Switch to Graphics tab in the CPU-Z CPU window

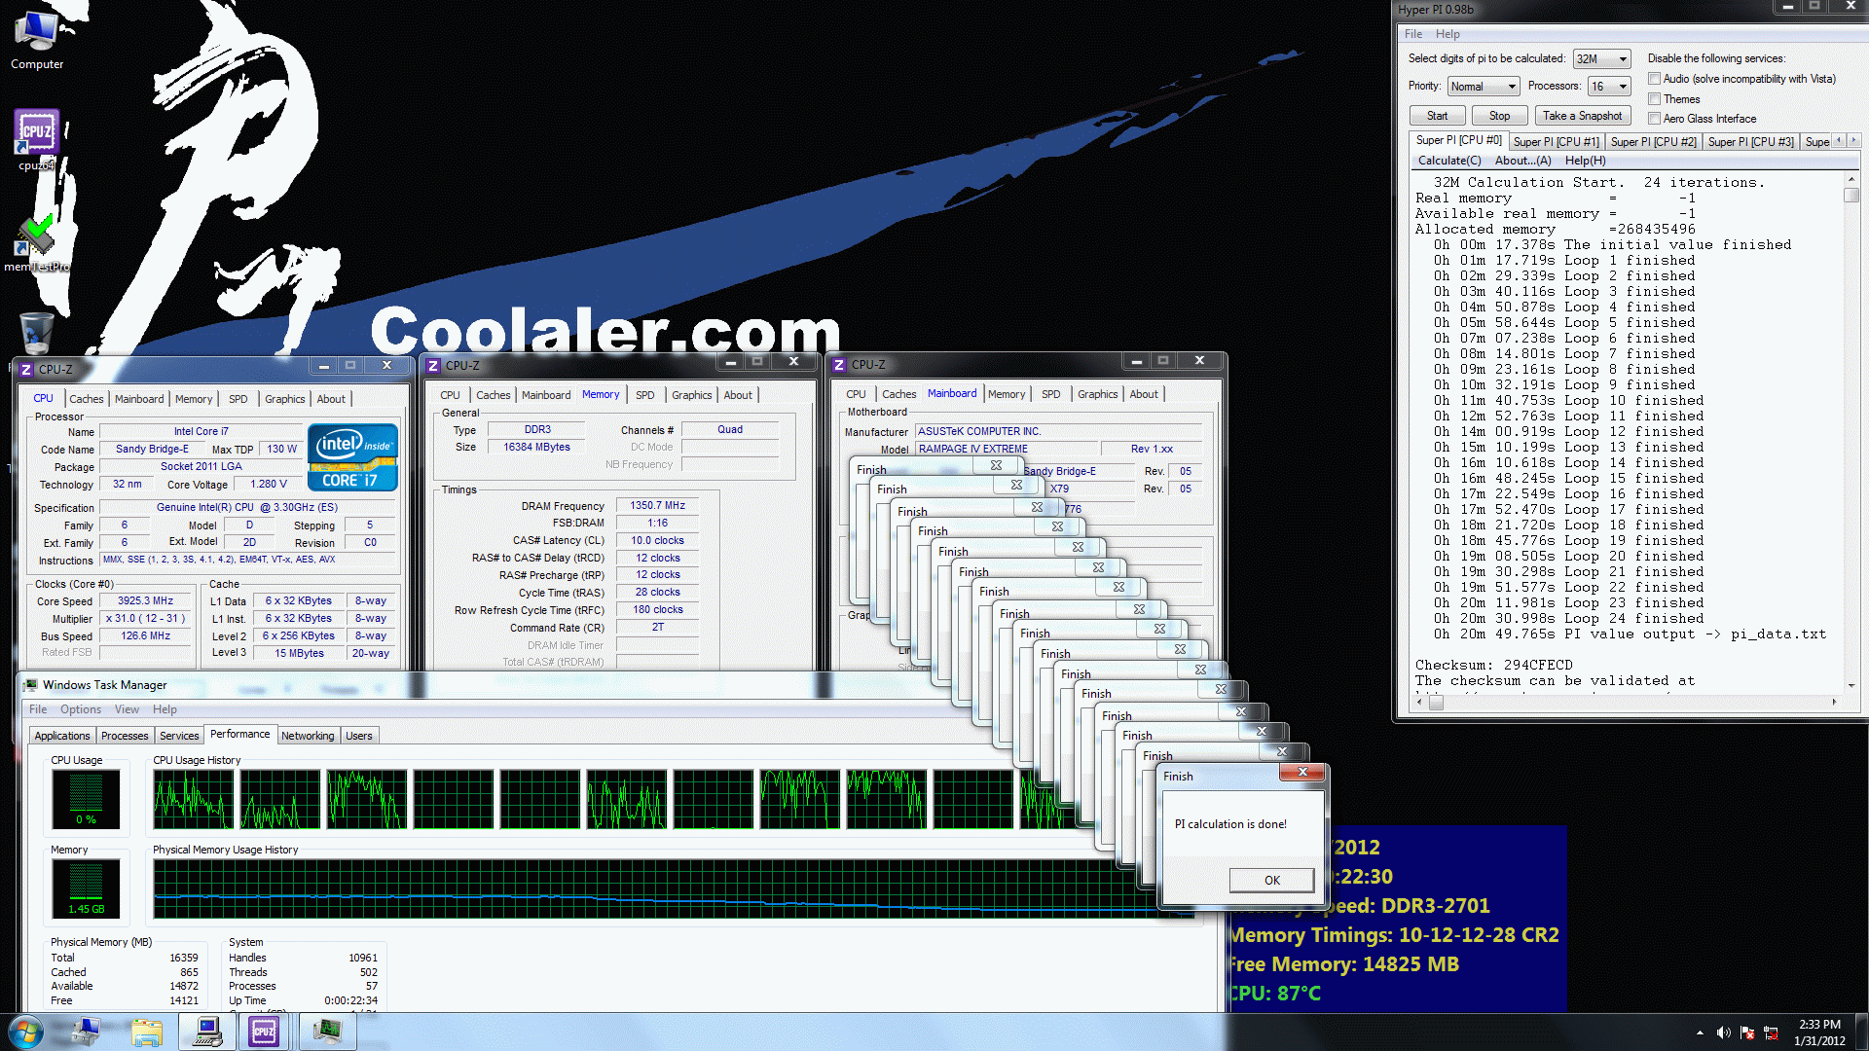pos(284,399)
